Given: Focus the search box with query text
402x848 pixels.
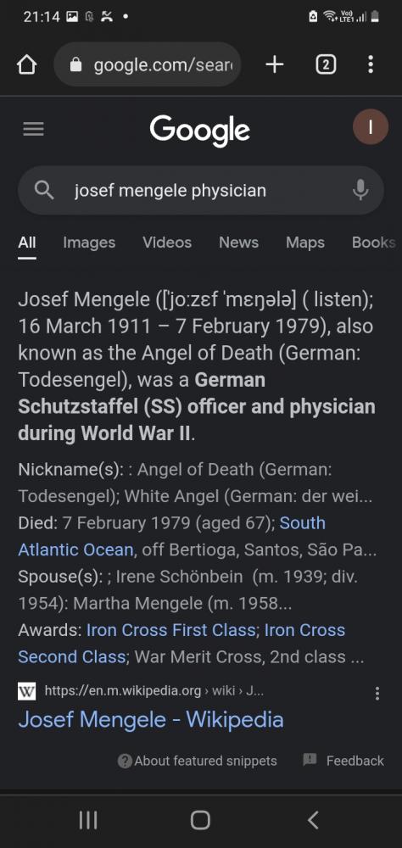Looking at the screenshot, I should click(x=201, y=190).
